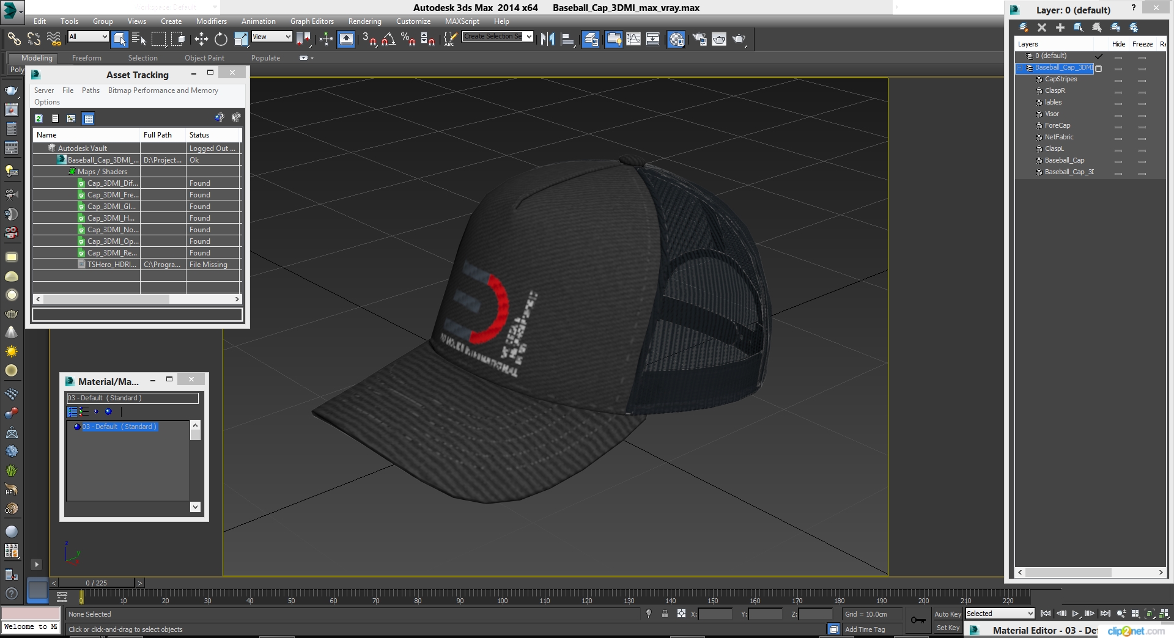Open the Rendering menu
This screenshot has width=1174, height=638.
pyautogui.click(x=364, y=21)
